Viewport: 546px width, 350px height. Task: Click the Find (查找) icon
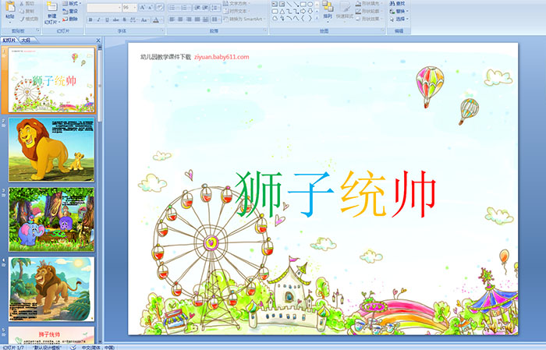pos(400,3)
